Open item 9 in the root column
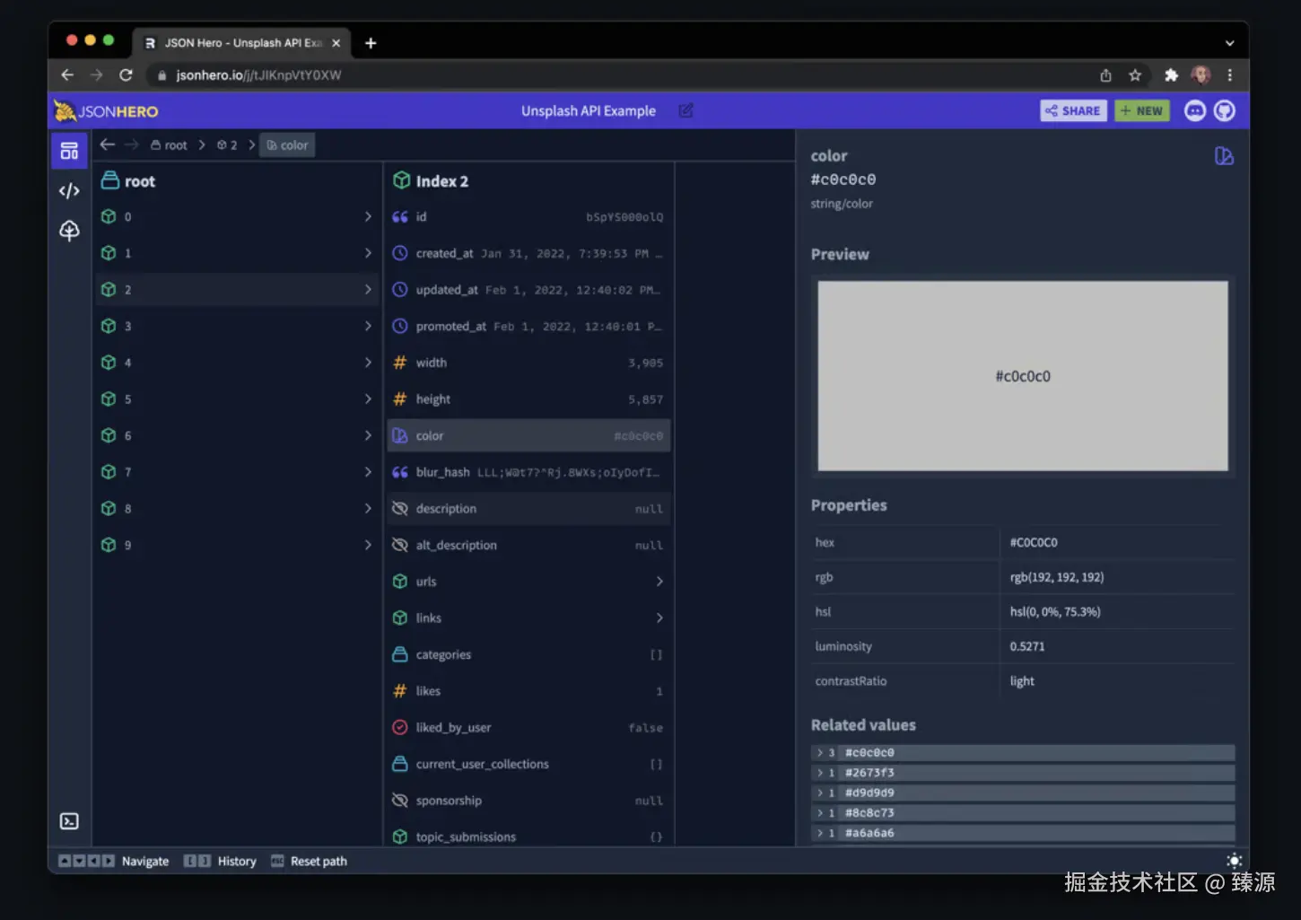 click(x=237, y=545)
